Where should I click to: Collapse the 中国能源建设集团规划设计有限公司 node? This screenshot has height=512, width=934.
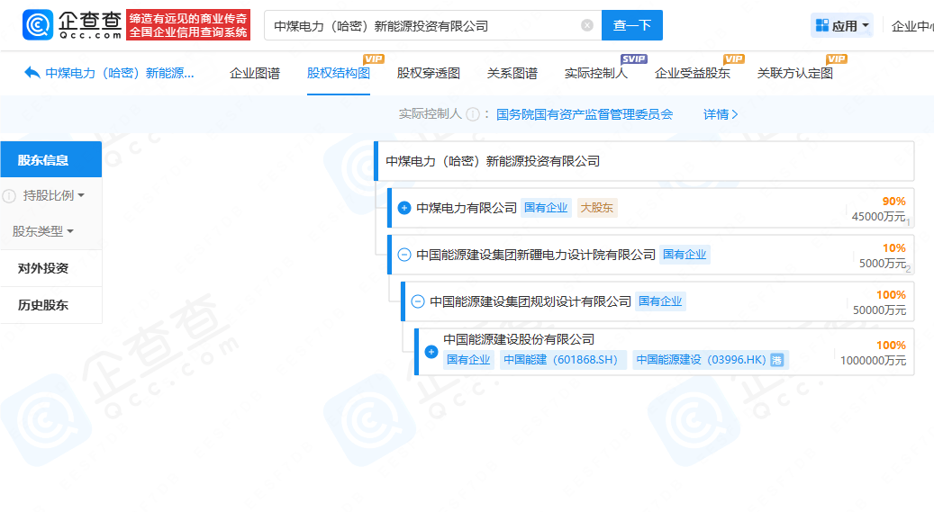[418, 301]
